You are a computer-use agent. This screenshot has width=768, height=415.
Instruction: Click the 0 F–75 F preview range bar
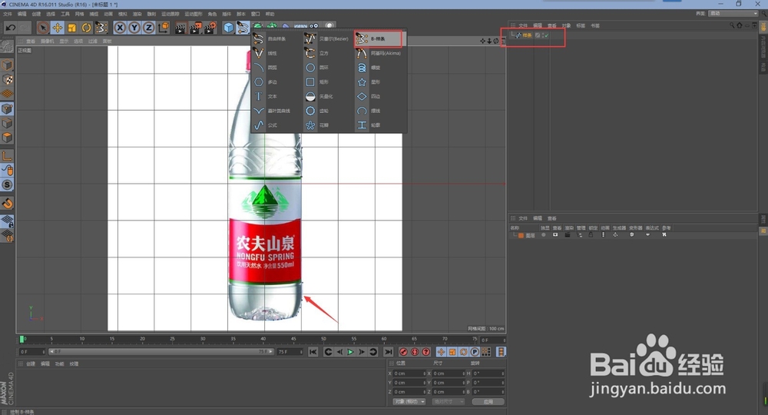point(161,352)
